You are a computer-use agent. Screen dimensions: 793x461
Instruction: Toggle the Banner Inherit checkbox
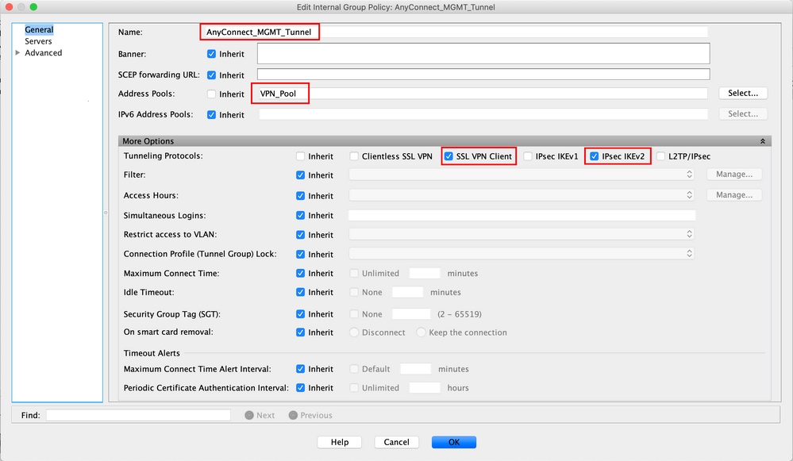point(211,54)
